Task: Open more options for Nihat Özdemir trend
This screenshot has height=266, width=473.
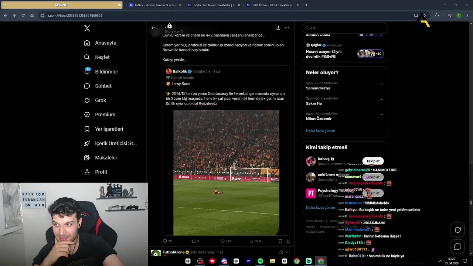Action: tap(381, 115)
